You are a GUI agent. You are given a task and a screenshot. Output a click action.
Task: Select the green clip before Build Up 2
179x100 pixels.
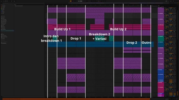[x=111, y=39]
